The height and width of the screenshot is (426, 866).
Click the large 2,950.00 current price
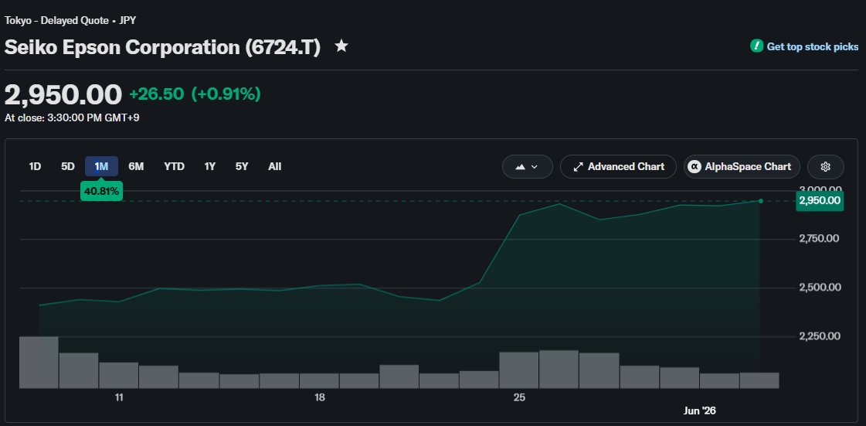[63, 94]
